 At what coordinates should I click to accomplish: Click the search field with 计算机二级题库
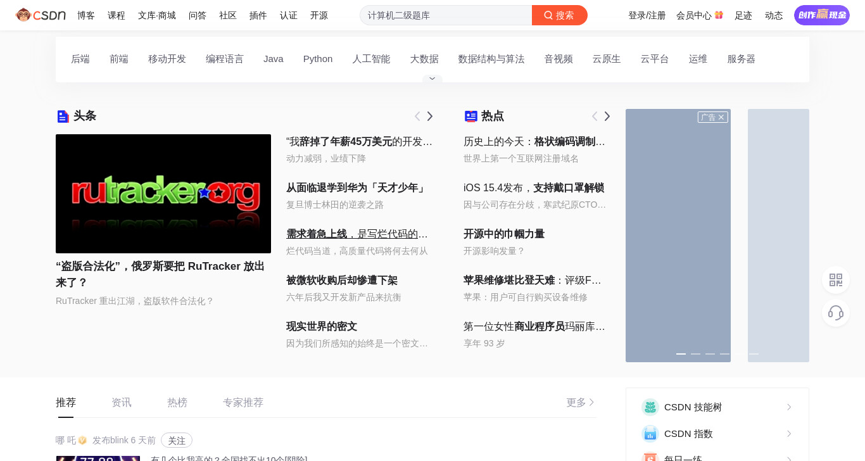[x=446, y=15]
